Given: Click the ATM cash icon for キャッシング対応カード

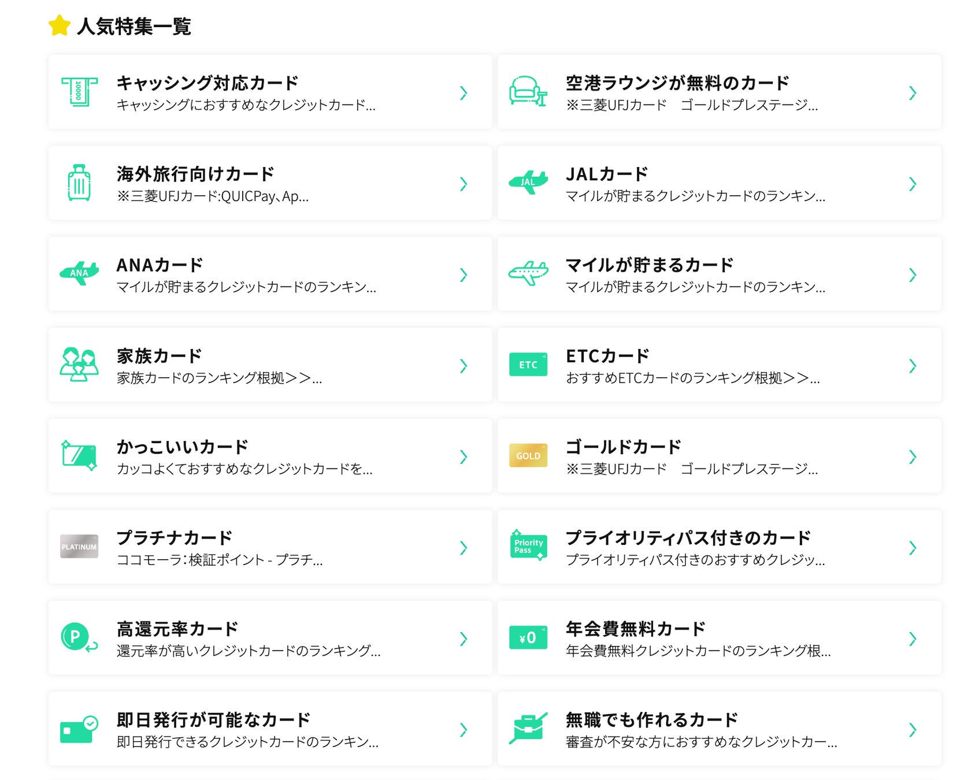Looking at the screenshot, I should (79, 92).
